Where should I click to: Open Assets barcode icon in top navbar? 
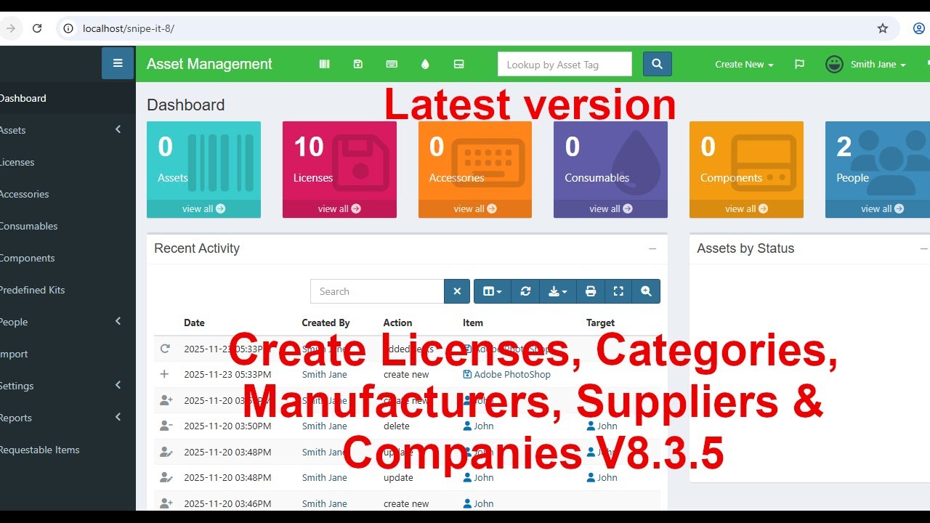[x=324, y=64]
